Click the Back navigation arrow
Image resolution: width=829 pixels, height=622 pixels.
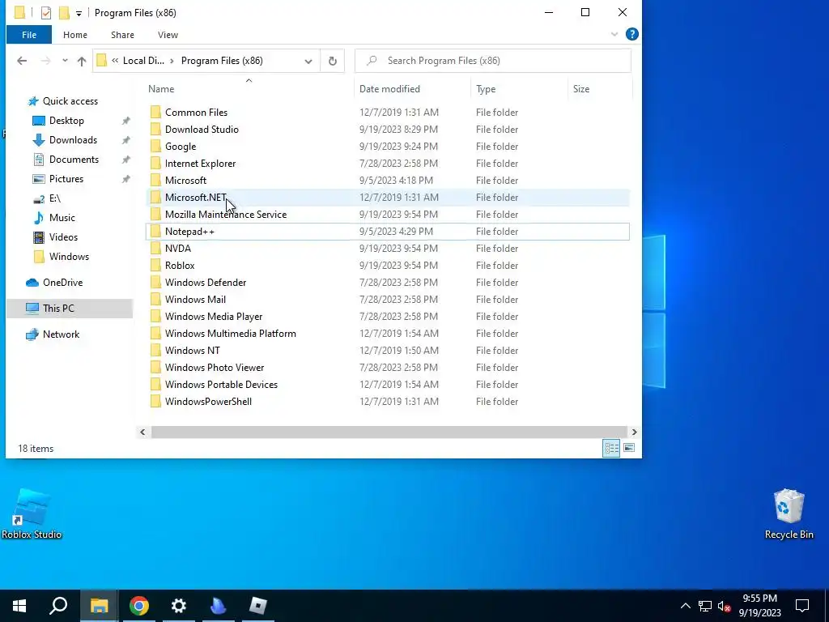pos(22,61)
